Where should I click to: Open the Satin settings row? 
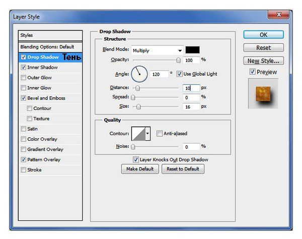click(x=50, y=129)
